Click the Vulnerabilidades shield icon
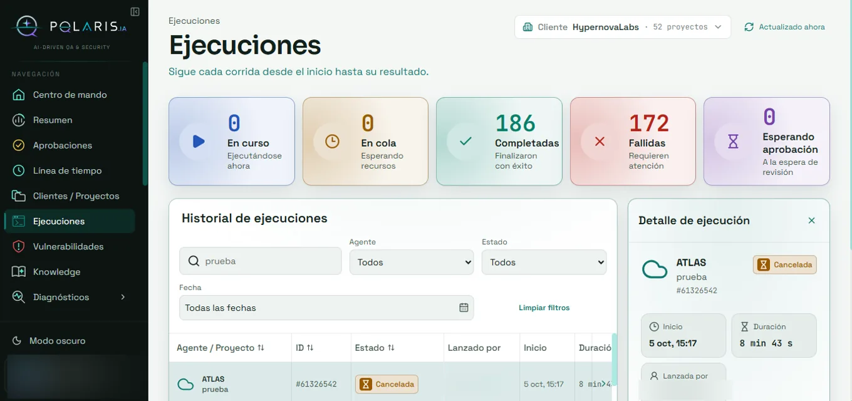Viewport: 852px width, 401px height. (19, 246)
